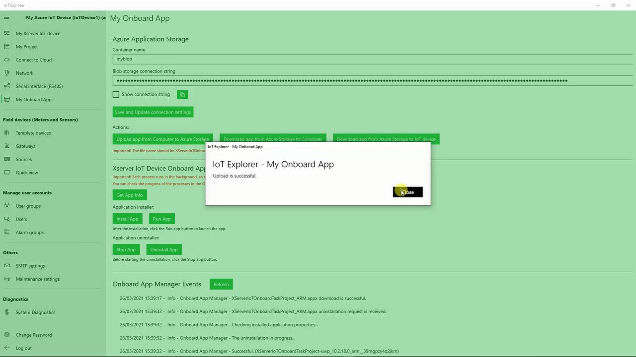Open Quick view page

click(27, 173)
